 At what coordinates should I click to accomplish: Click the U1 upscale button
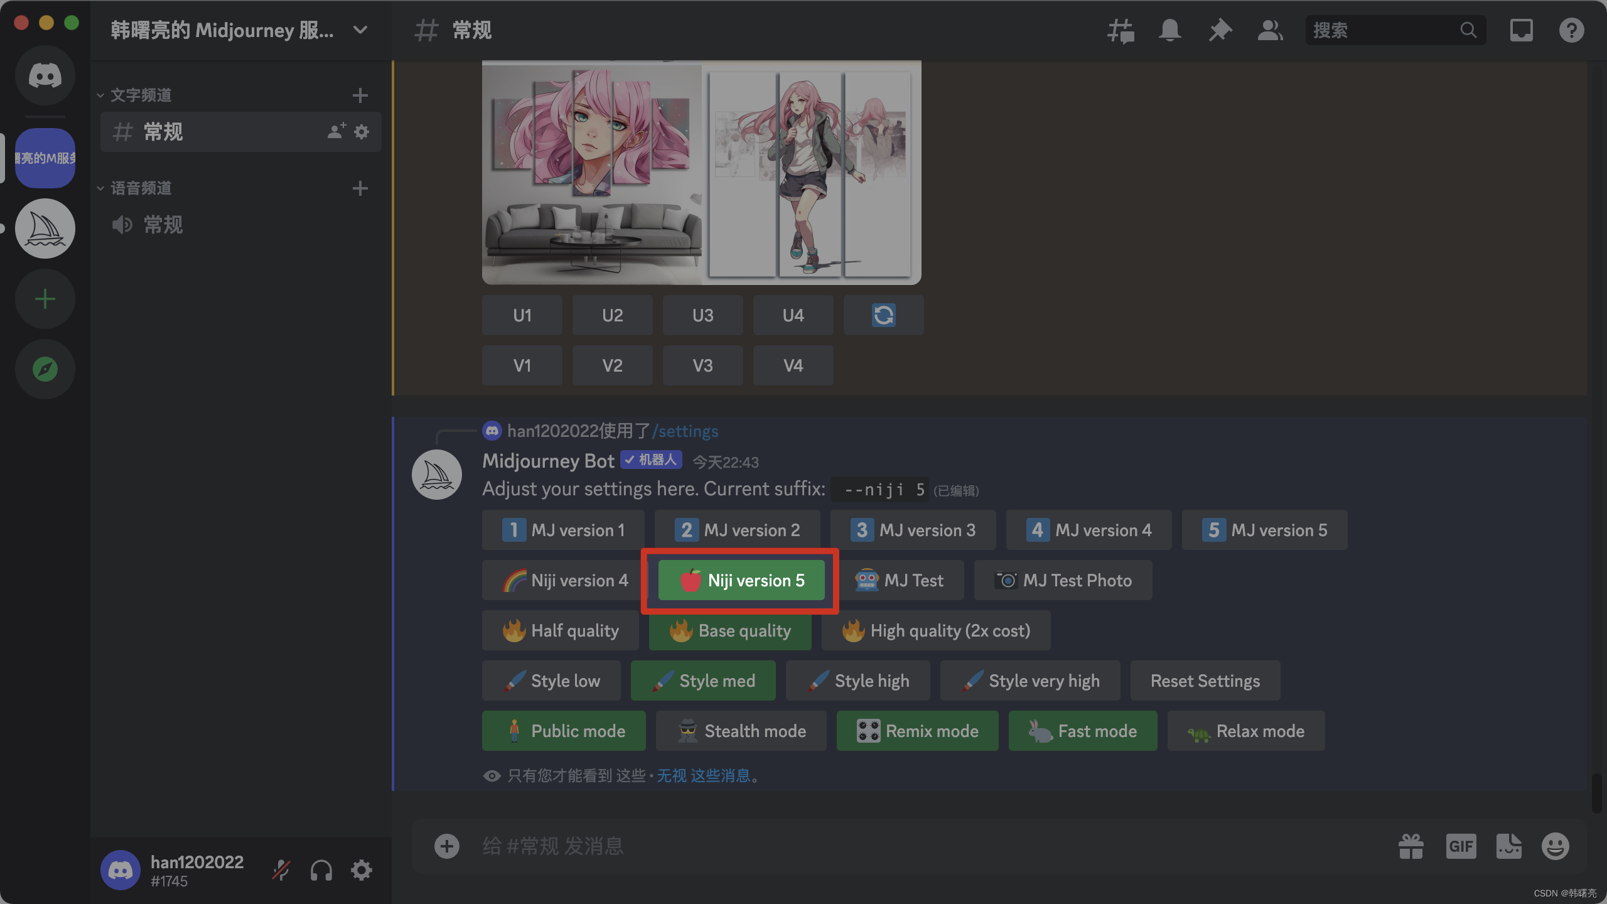pyautogui.click(x=522, y=315)
